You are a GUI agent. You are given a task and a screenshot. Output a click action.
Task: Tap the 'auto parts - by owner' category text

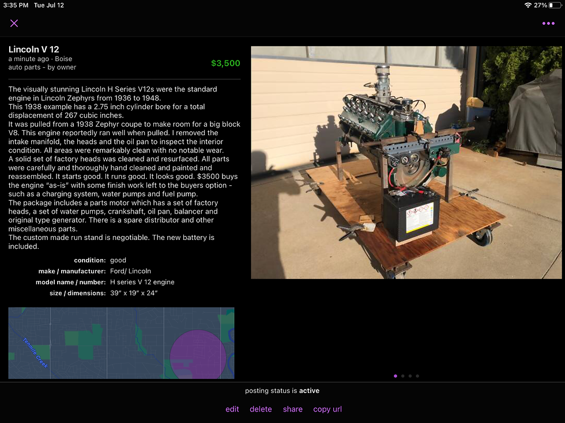[x=42, y=67]
